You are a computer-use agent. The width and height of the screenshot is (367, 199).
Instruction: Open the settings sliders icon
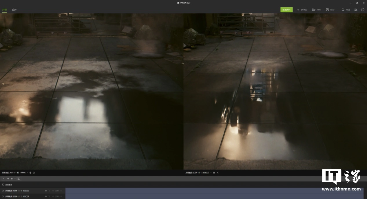pos(356,10)
